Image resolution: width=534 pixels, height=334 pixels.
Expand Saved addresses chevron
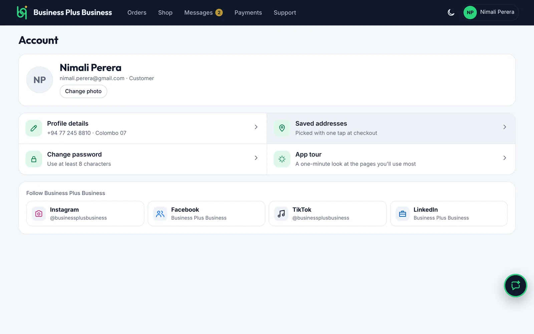pos(505,127)
